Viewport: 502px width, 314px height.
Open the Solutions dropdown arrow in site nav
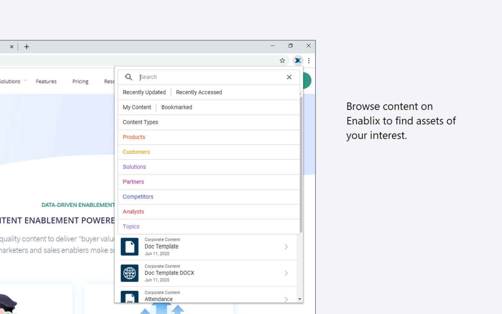[x=25, y=80]
